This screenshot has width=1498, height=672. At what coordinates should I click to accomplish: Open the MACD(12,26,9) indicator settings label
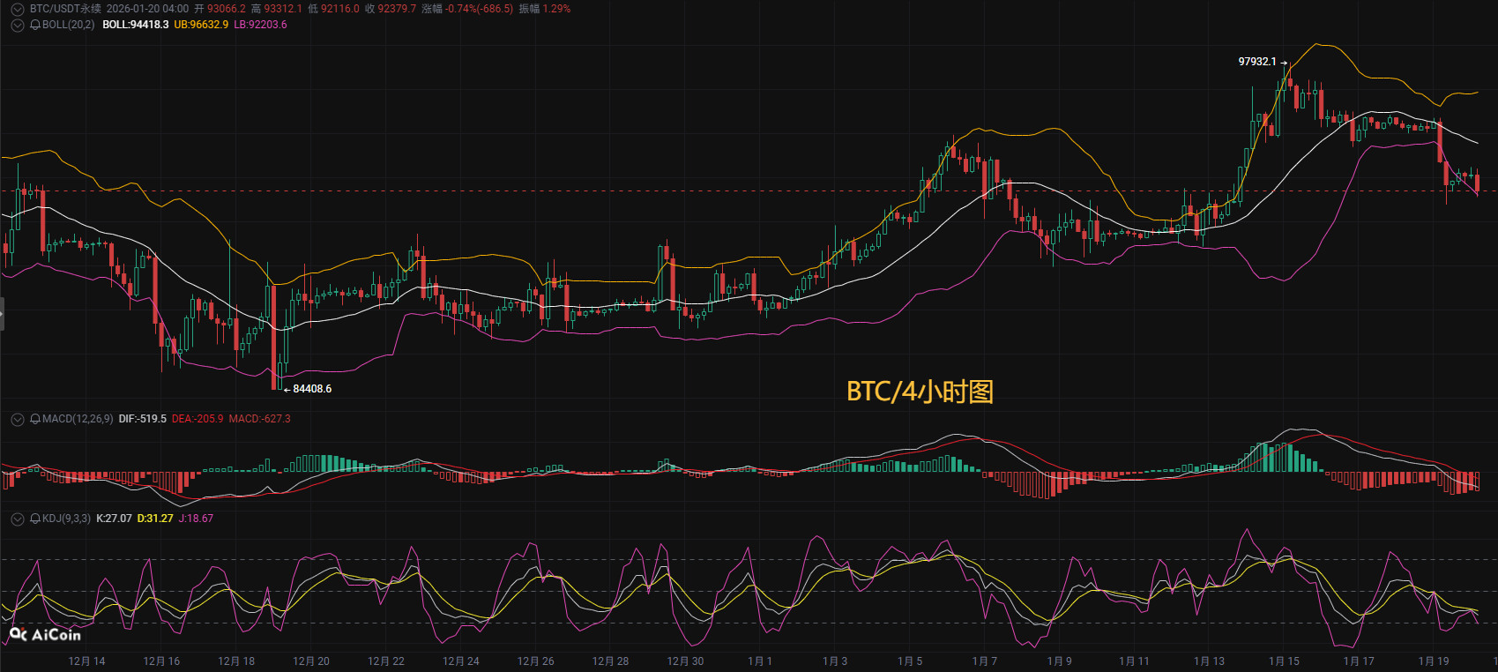[78, 419]
